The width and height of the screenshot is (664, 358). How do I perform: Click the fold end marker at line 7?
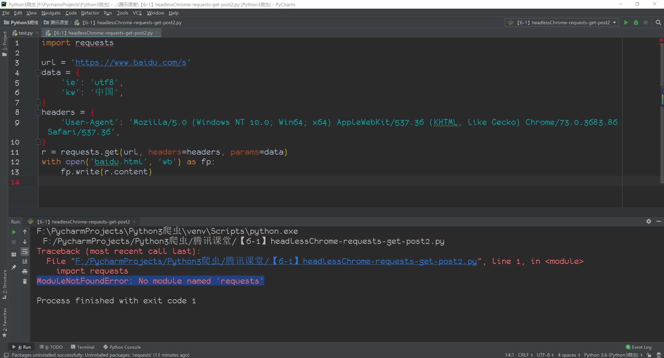(x=38, y=102)
